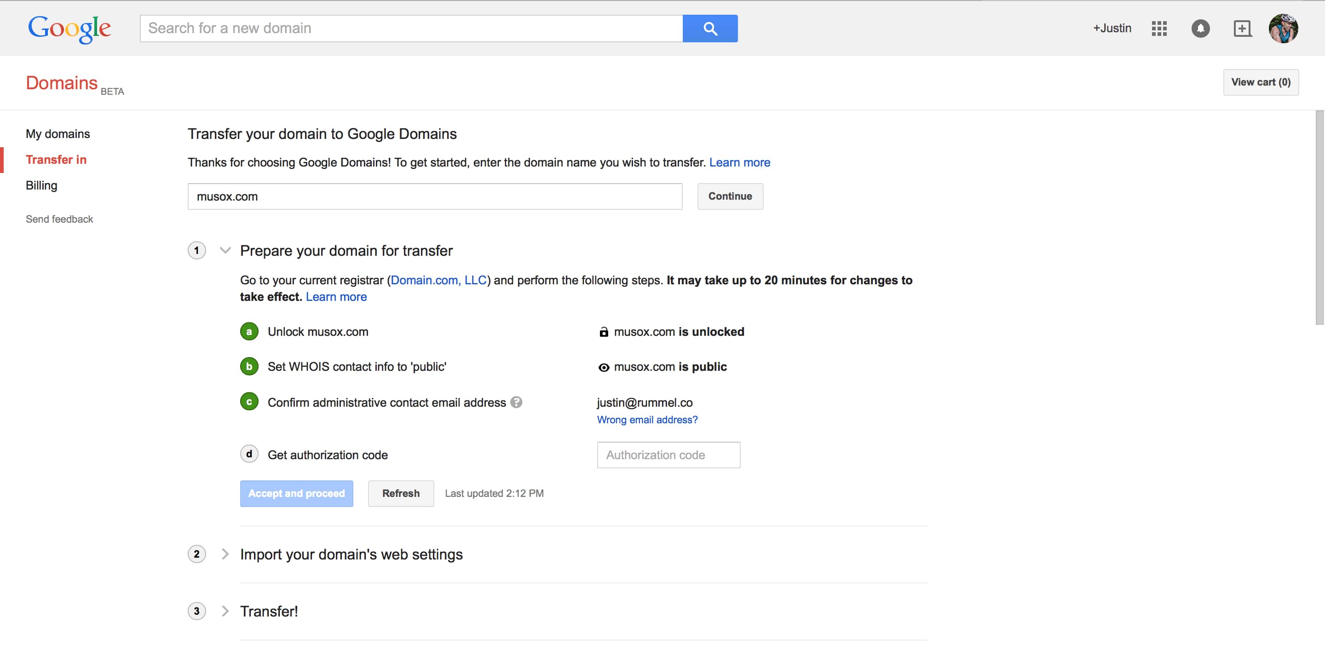
Task: Click the Get authorization code text
Action: click(328, 455)
